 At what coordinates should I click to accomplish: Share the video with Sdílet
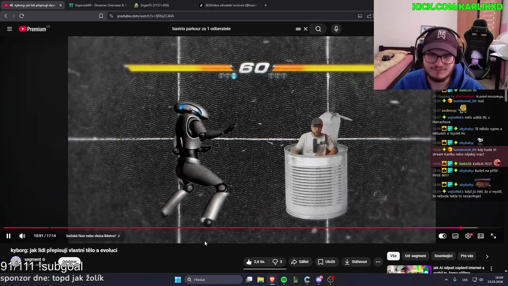click(x=300, y=262)
